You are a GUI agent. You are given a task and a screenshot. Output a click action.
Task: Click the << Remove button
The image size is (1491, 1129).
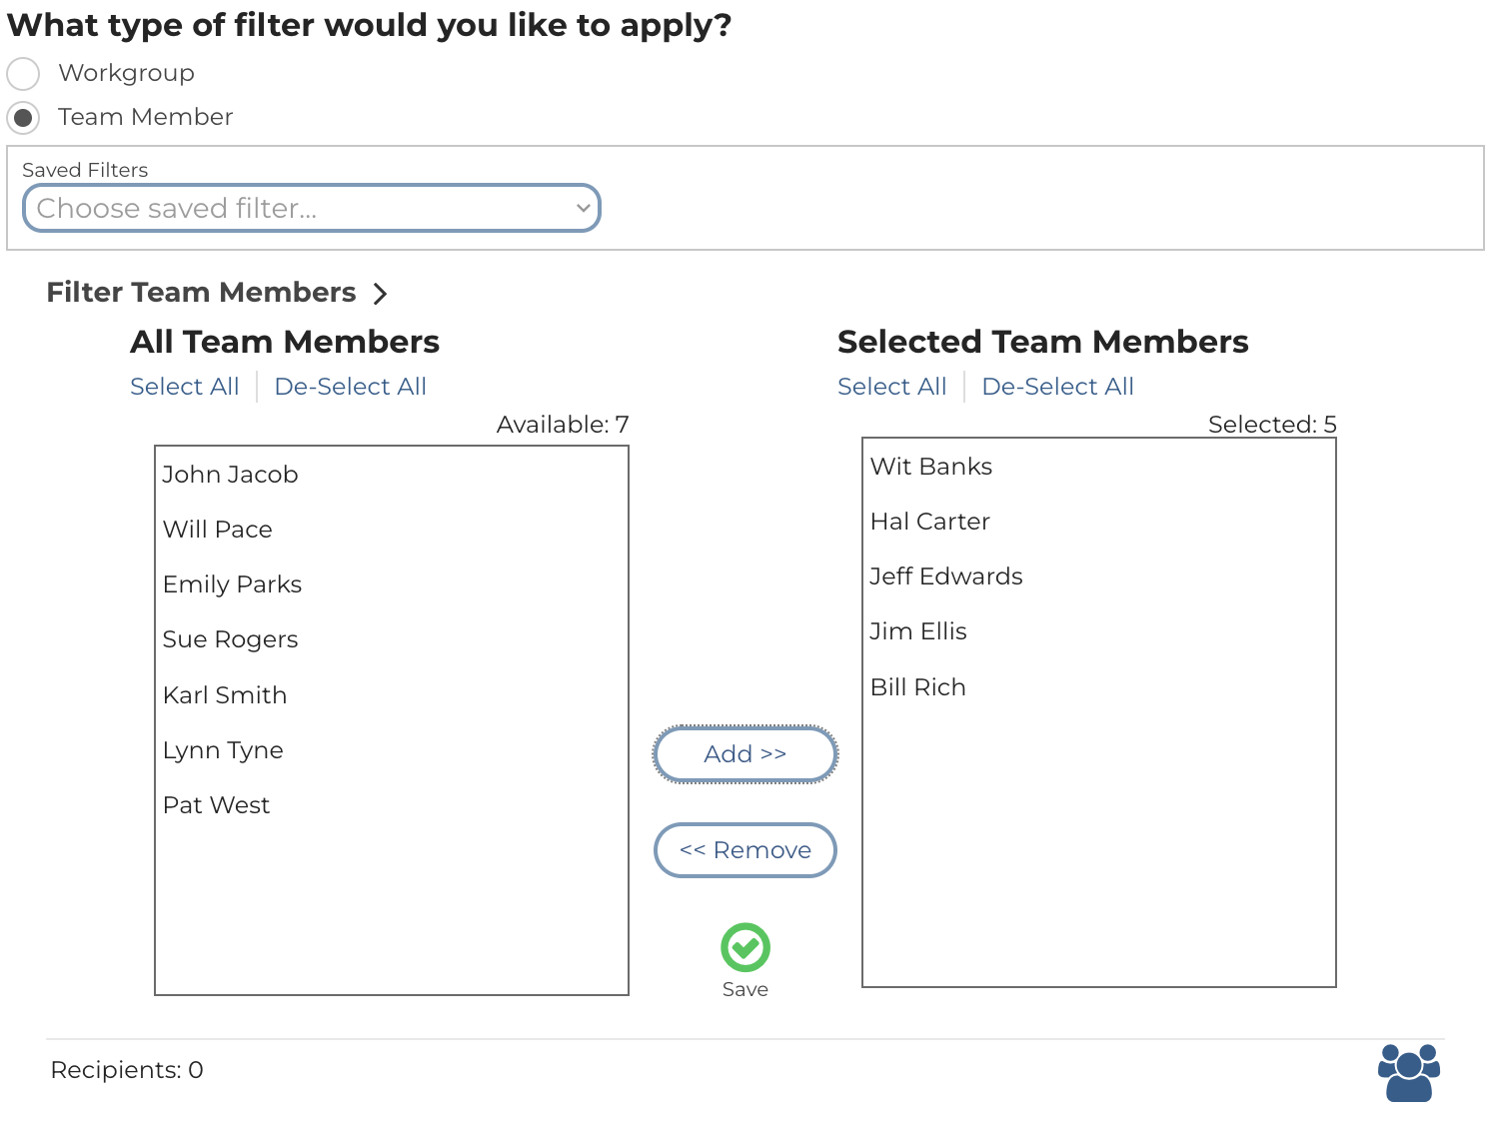[745, 850]
